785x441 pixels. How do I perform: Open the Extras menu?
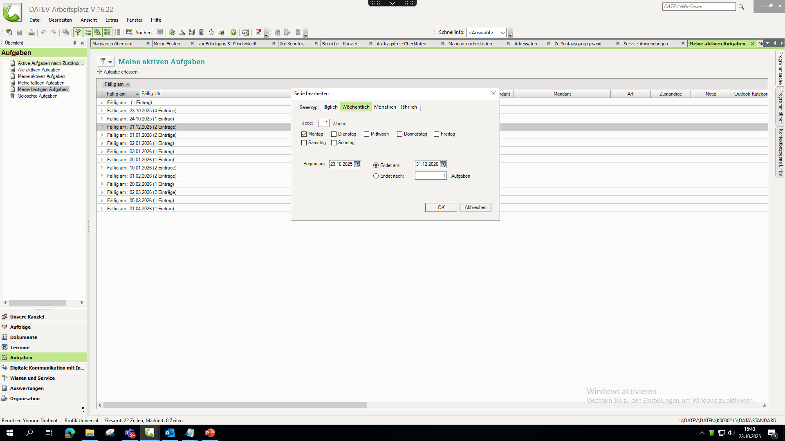112,20
